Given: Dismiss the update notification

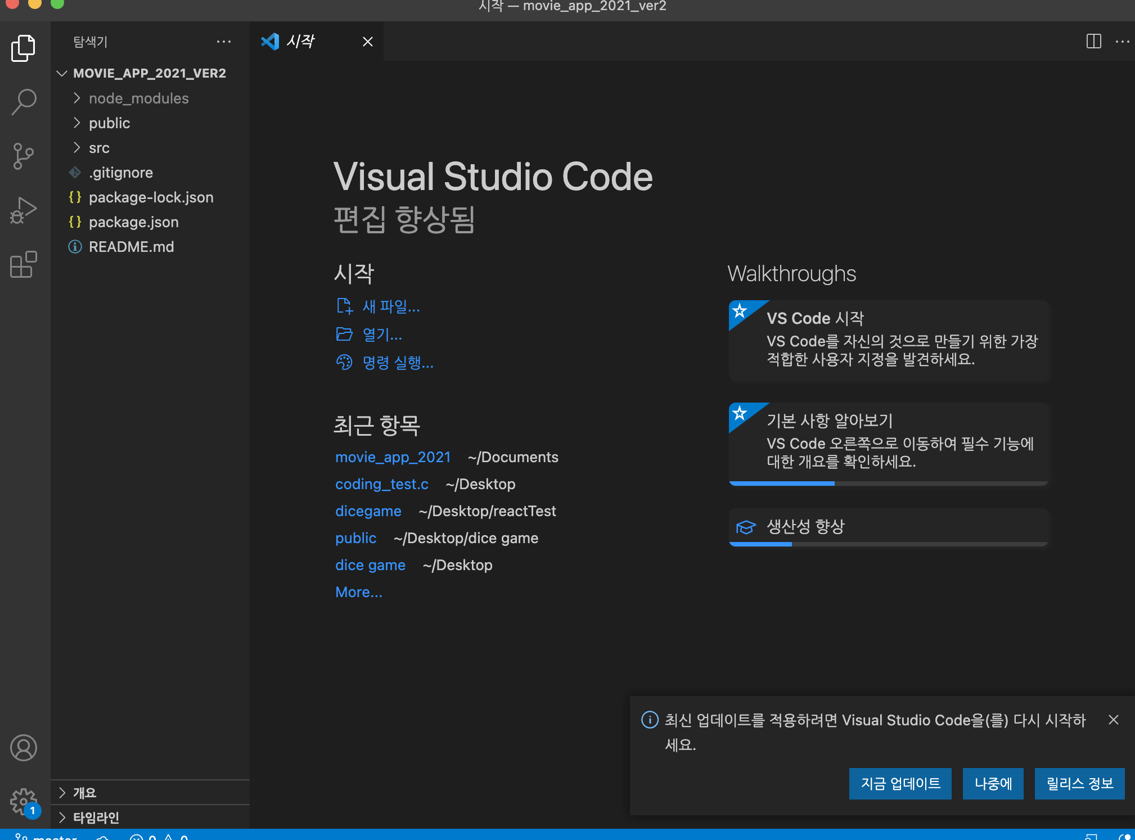Looking at the screenshot, I should pyautogui.click(x=1114, y=720).
